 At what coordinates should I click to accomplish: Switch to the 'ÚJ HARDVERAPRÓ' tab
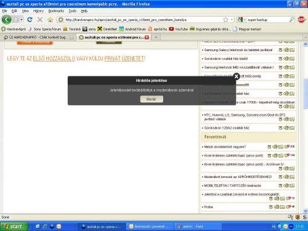39,38
